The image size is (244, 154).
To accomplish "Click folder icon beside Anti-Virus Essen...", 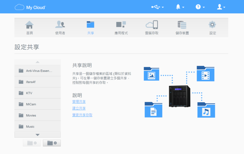I will (x=21, y=71).
